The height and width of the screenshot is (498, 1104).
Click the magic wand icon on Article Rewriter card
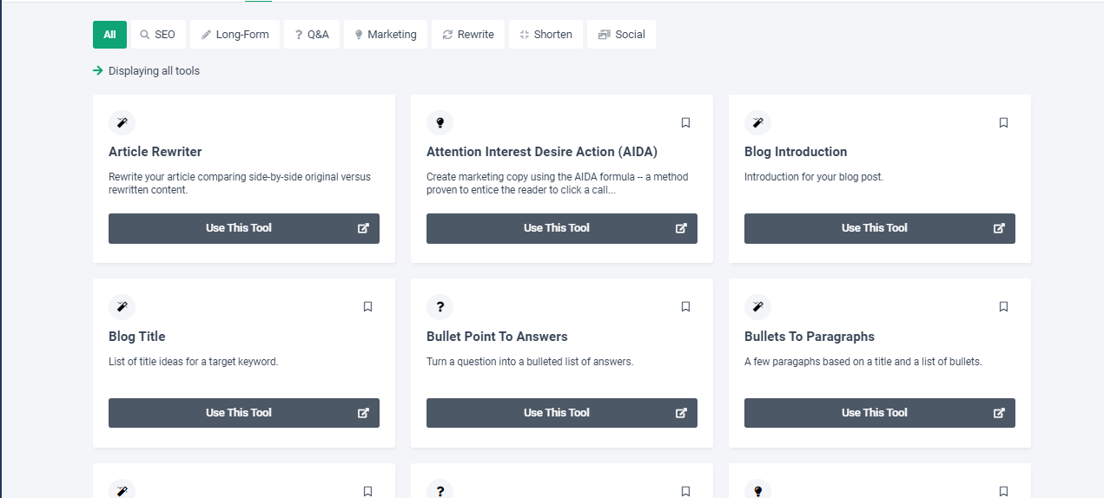pos(122,123)
